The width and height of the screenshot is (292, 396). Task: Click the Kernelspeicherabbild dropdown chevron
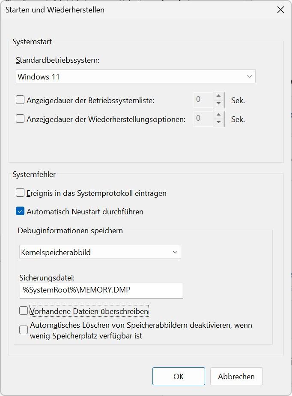[x=175, y=252]
